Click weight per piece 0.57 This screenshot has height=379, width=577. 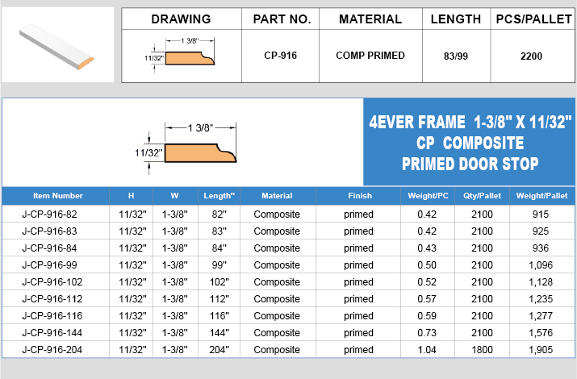[x=427, y=299]
